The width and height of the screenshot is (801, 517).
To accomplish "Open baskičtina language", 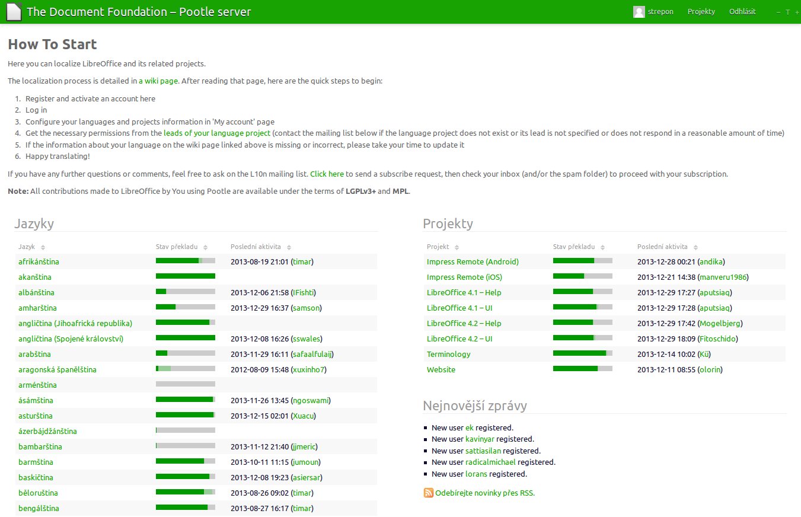I will (x=36, y=477).
